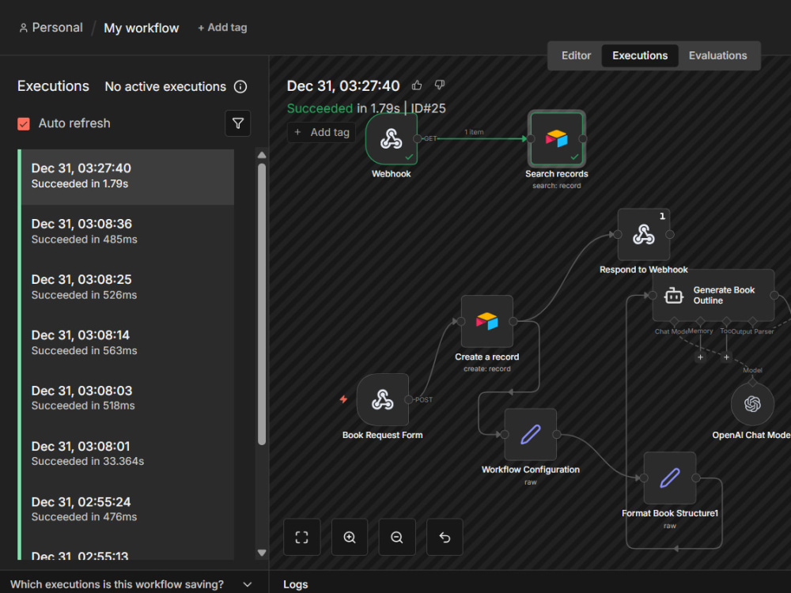
Task: Click the executions list scrollbar thumb
Action: tap(262, 304)
